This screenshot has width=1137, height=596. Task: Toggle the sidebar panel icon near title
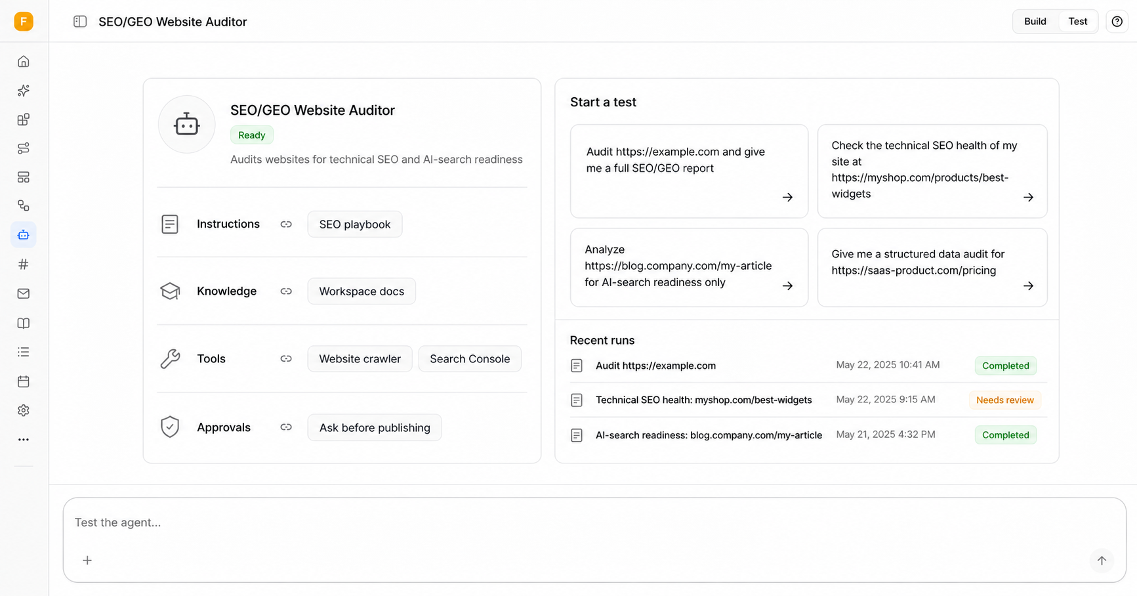pos(80,22)
